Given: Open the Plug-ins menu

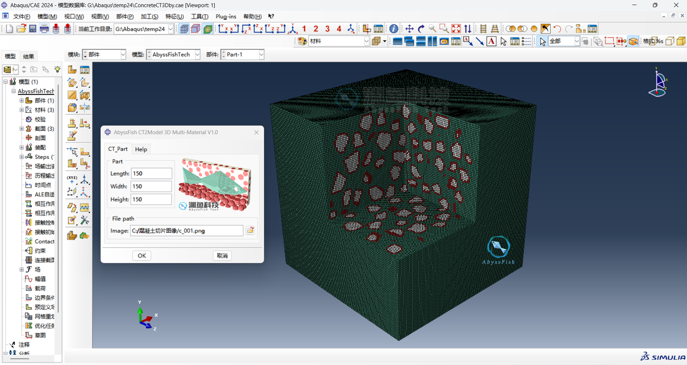Looking at the screenshot, I should point(226,16).
